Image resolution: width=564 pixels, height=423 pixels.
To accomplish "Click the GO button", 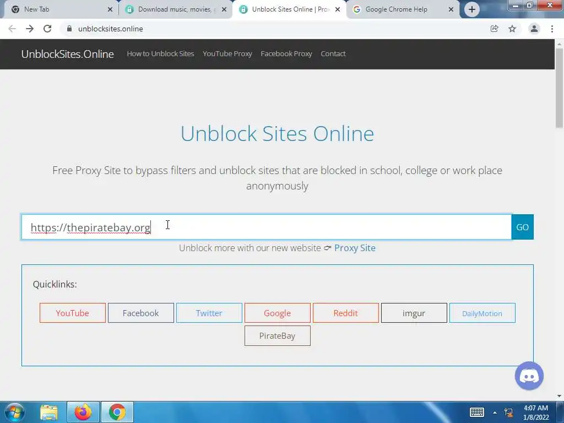I will pos(522,227).
